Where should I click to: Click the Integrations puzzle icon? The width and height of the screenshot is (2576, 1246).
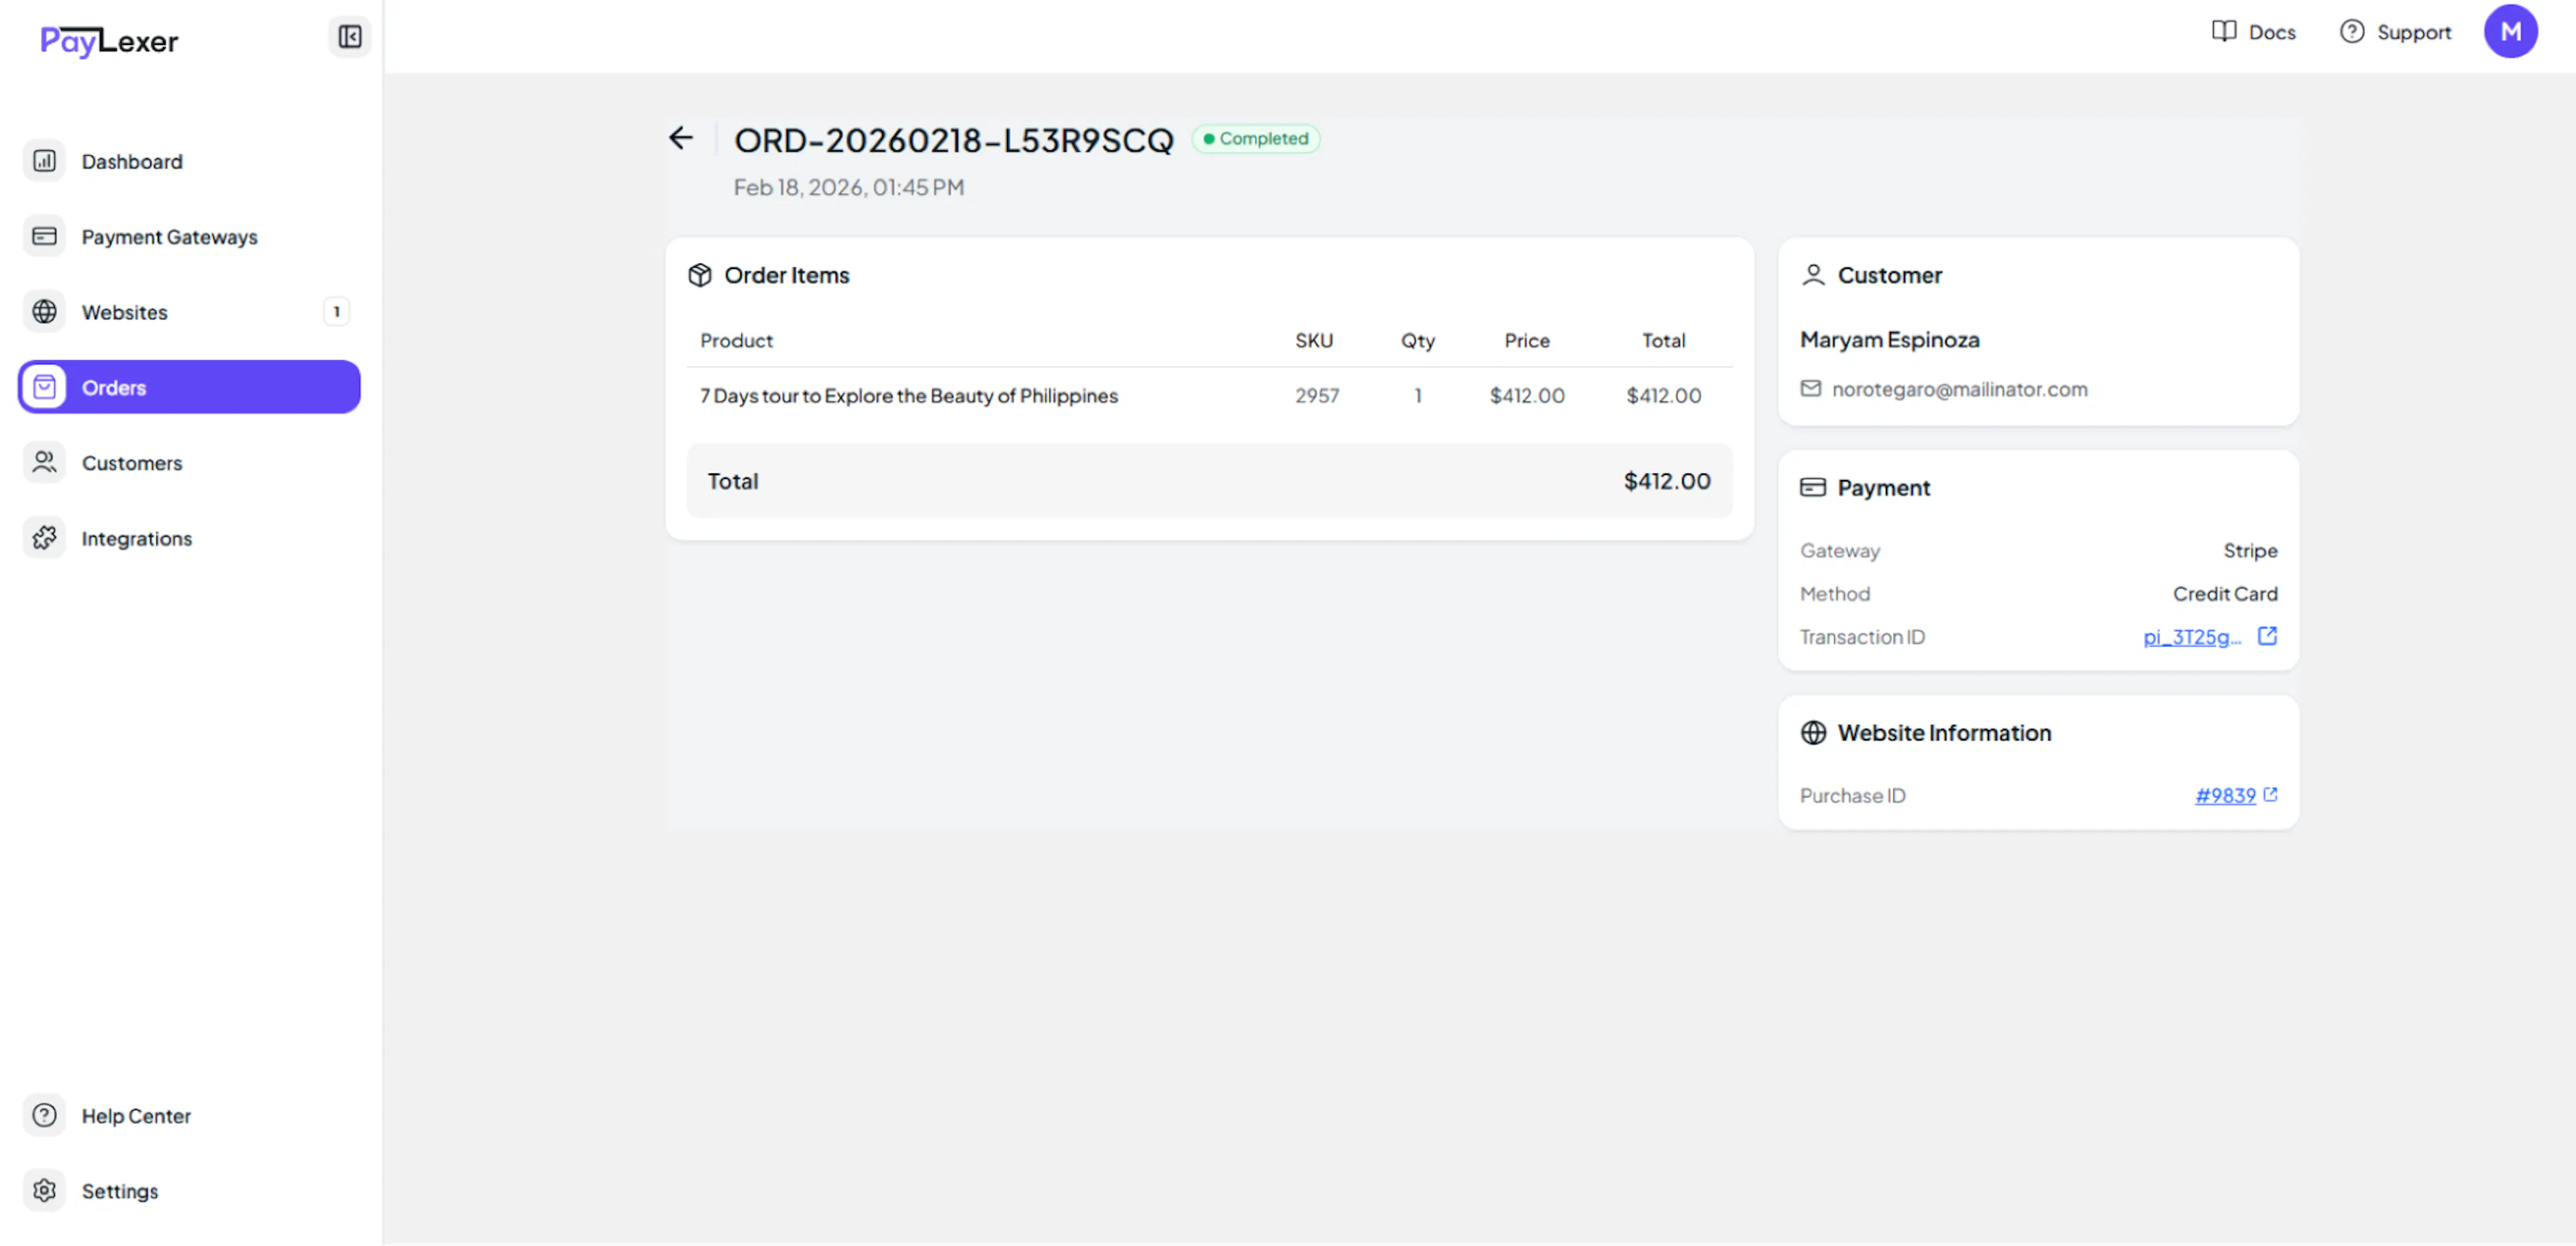click(44, 538)
